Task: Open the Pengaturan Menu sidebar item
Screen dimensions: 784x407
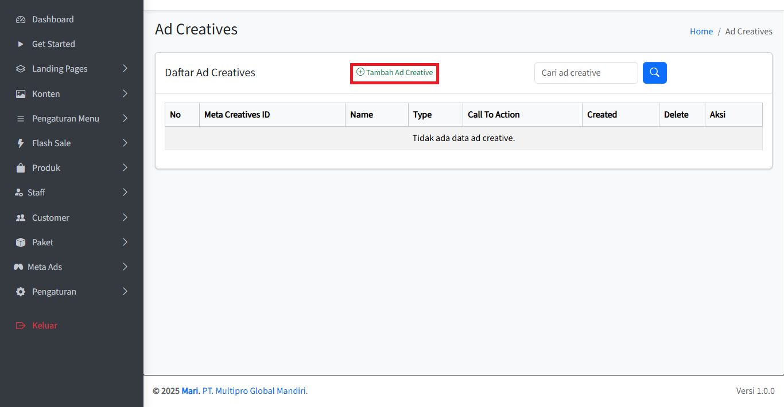Action: (x=65, y=119)
